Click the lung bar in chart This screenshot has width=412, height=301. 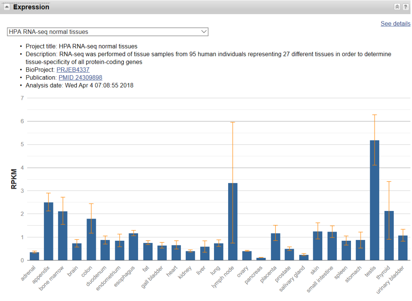pos(219,252)
